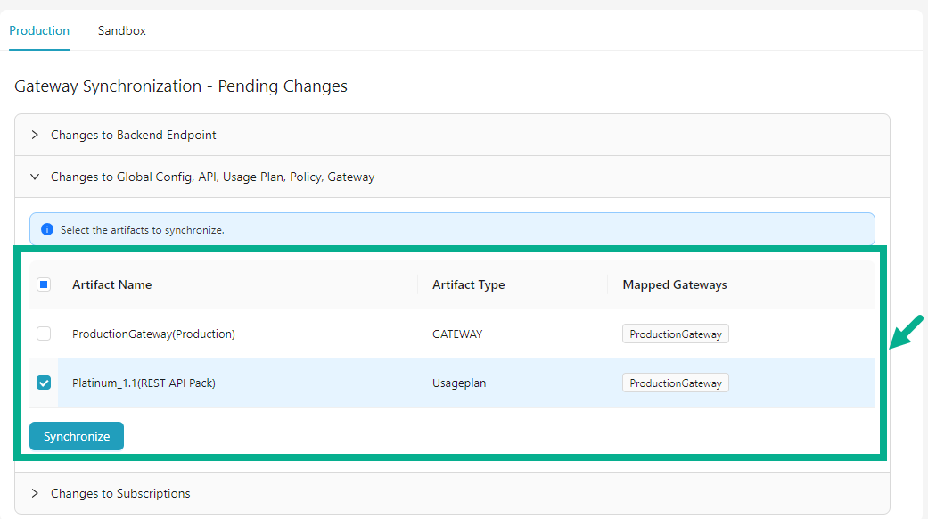Viewport: 928px width, 519px height.
Task: Click ProductionGateway tag in the Usageplan row
Action: 675,383
